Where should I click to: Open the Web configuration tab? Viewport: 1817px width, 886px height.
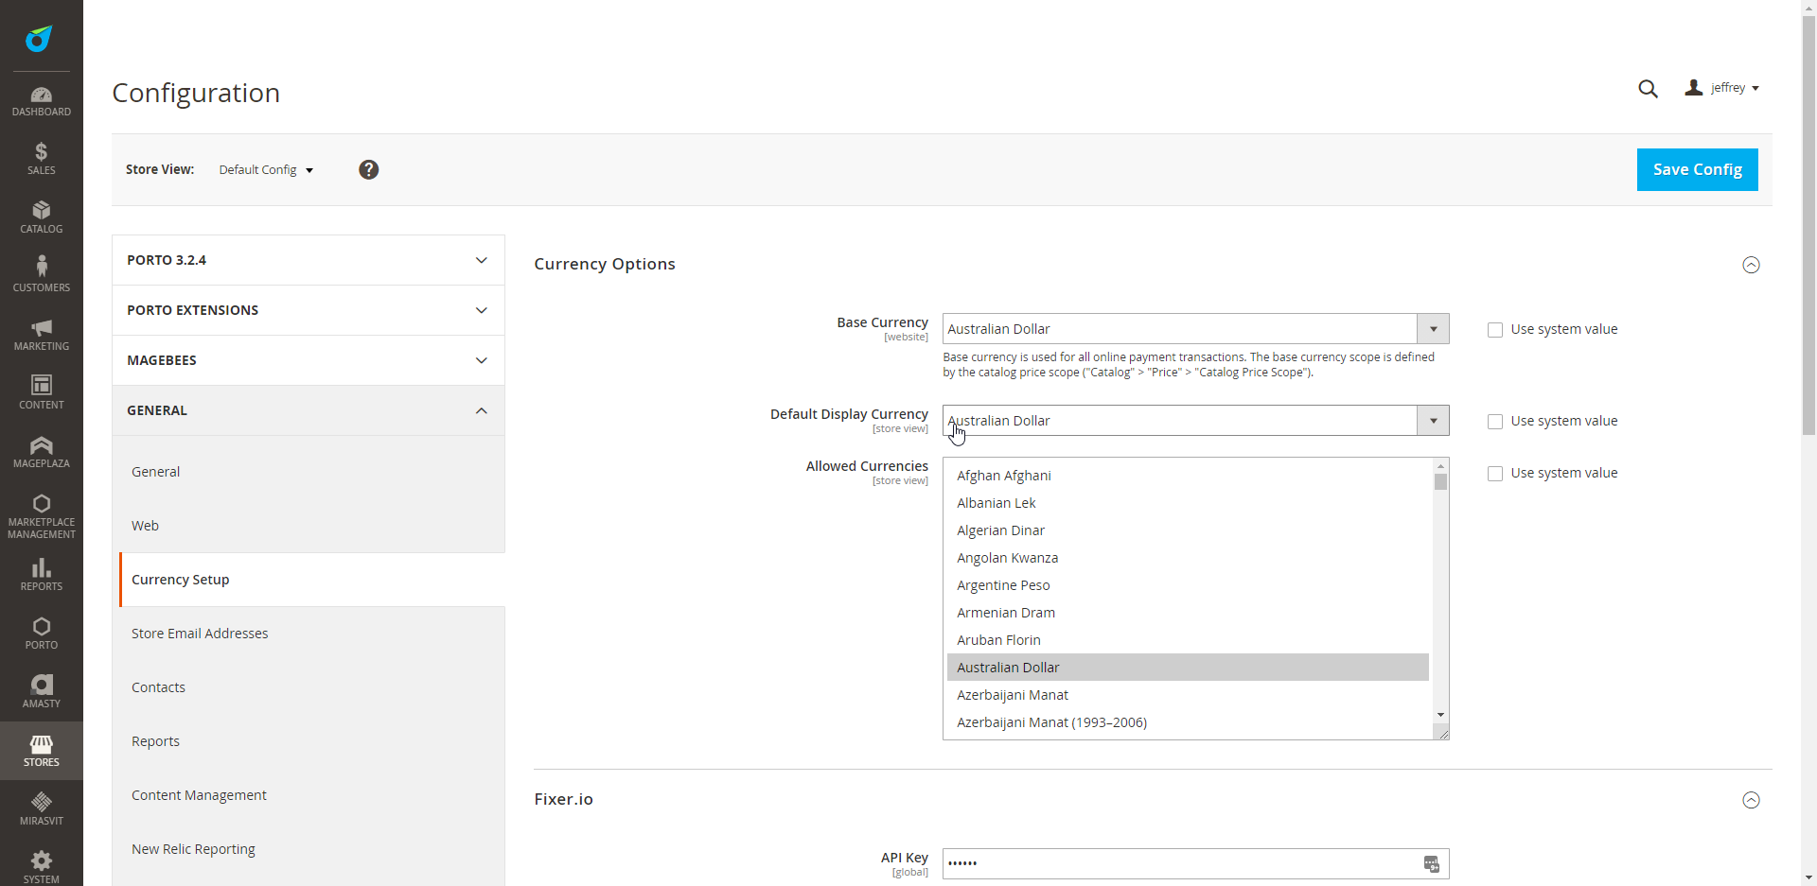145,526
